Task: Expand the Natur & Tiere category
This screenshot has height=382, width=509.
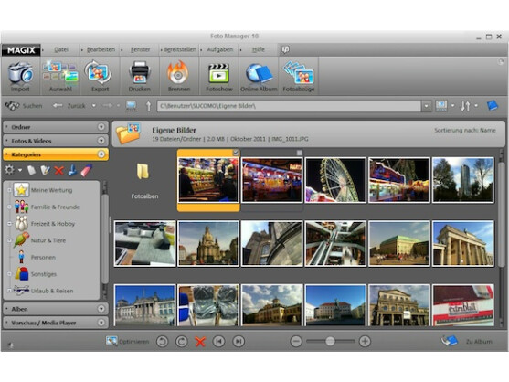Action: click(9, 240)
